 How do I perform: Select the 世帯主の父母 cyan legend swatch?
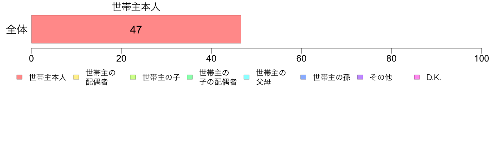tap(247, 78)
